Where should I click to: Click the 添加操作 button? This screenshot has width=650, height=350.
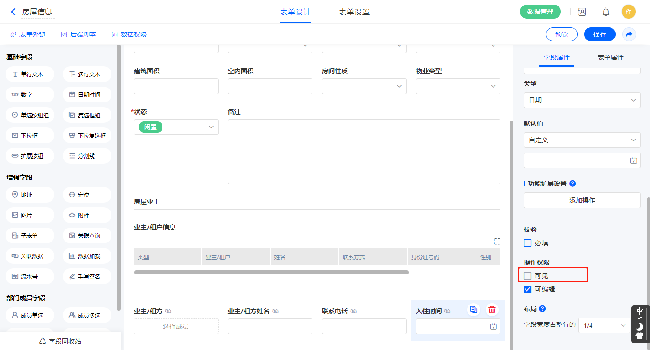pyautogui.click(x=582, y=200)
